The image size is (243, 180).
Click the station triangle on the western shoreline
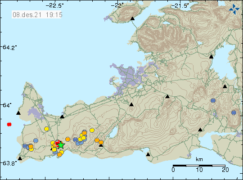click(x=18, y=113)
